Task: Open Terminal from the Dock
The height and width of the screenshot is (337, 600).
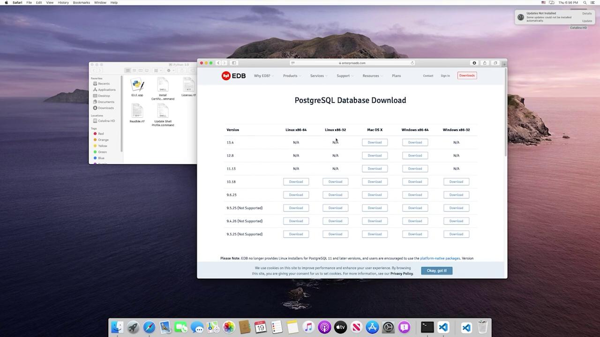Action: coord(427,327)
